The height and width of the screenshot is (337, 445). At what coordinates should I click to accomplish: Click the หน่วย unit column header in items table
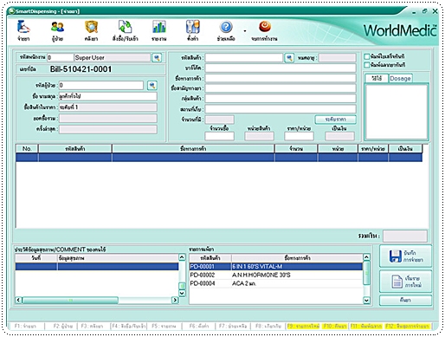338,149
